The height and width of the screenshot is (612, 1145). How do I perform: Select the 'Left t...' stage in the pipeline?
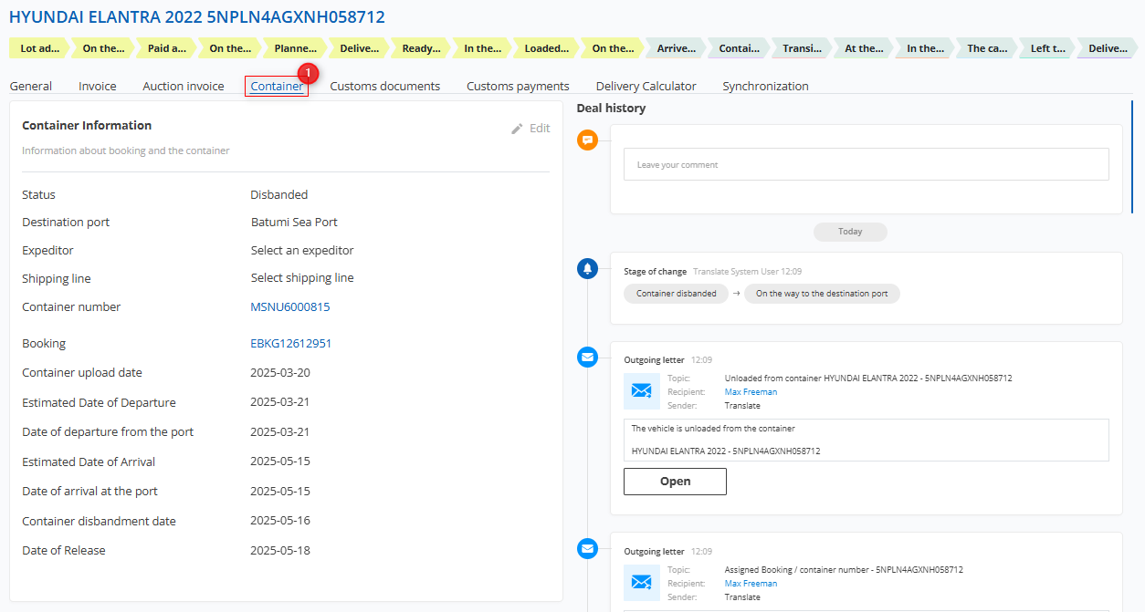coord(1047,48)
